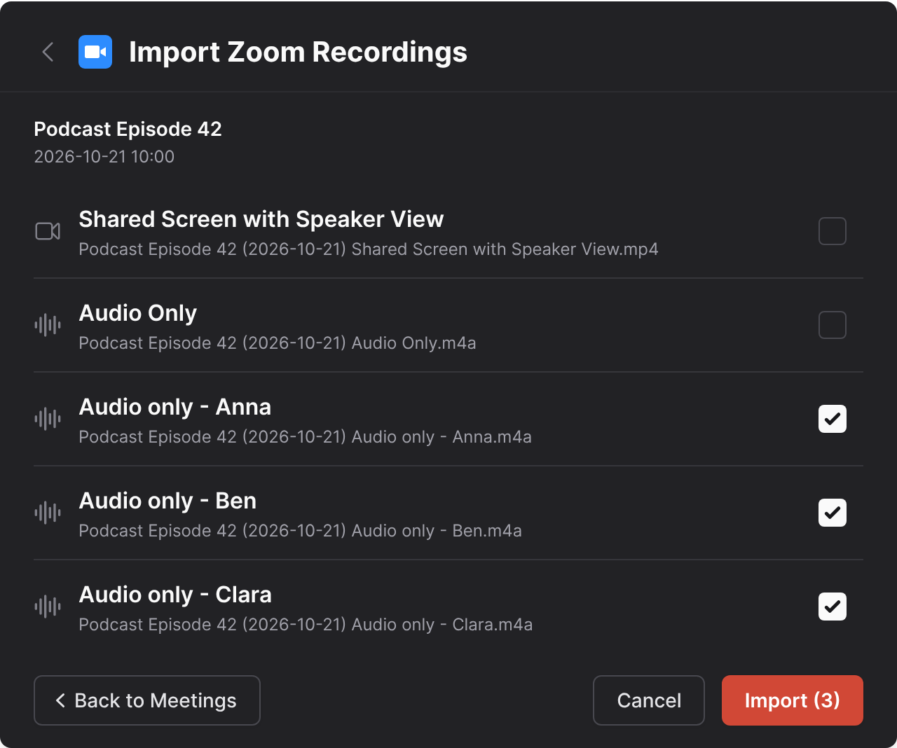
Task: Click the Audio only - Anna.m4a filename
Action: tap(306, 437)
